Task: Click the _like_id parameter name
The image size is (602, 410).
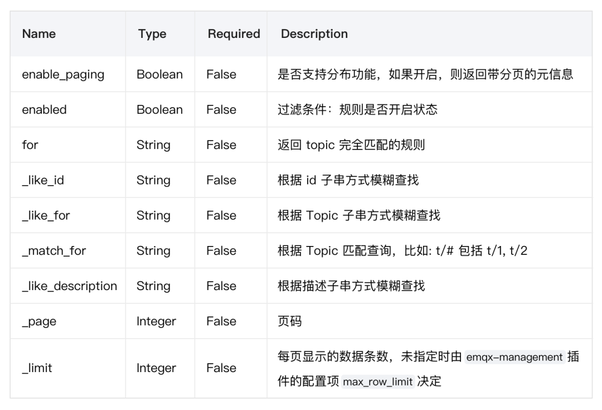Action: click(x=43, y=180)
